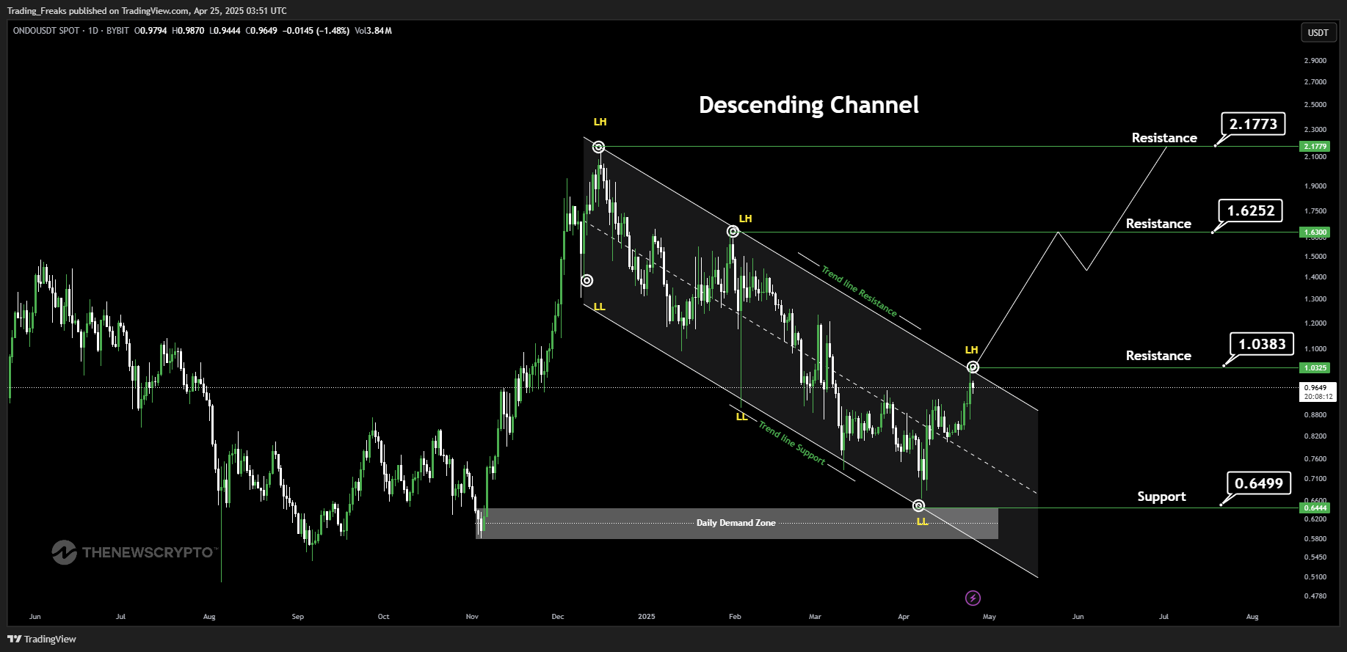The image size is (1347, 652).
Task: Click the 2025 label on time axis
Action: click(x=647, y=617)
